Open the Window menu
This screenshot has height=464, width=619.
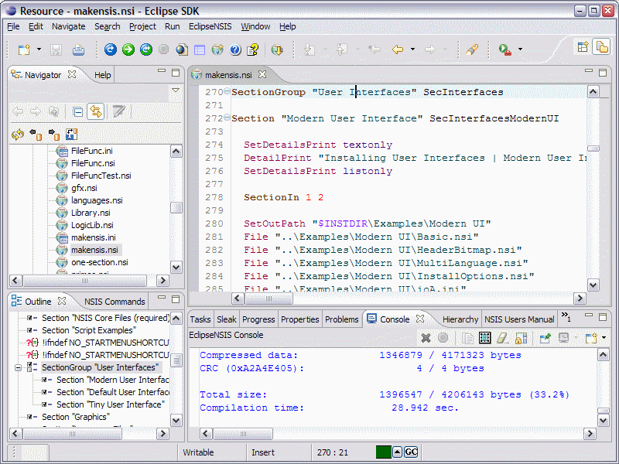255,26
